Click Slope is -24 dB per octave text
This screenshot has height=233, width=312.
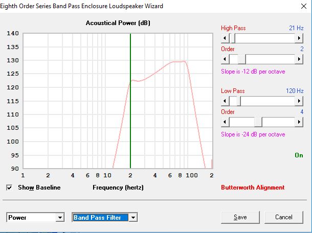253,134
